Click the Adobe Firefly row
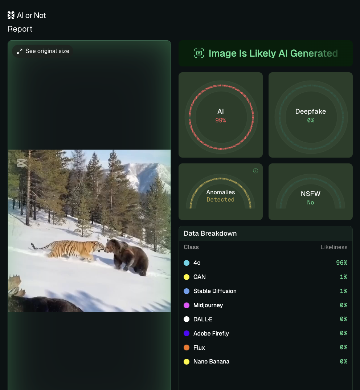 coord(265,333)
